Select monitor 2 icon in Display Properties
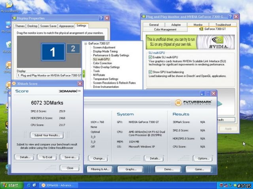Viewport: 253px width, 189px height. click(x=73, y=48)
